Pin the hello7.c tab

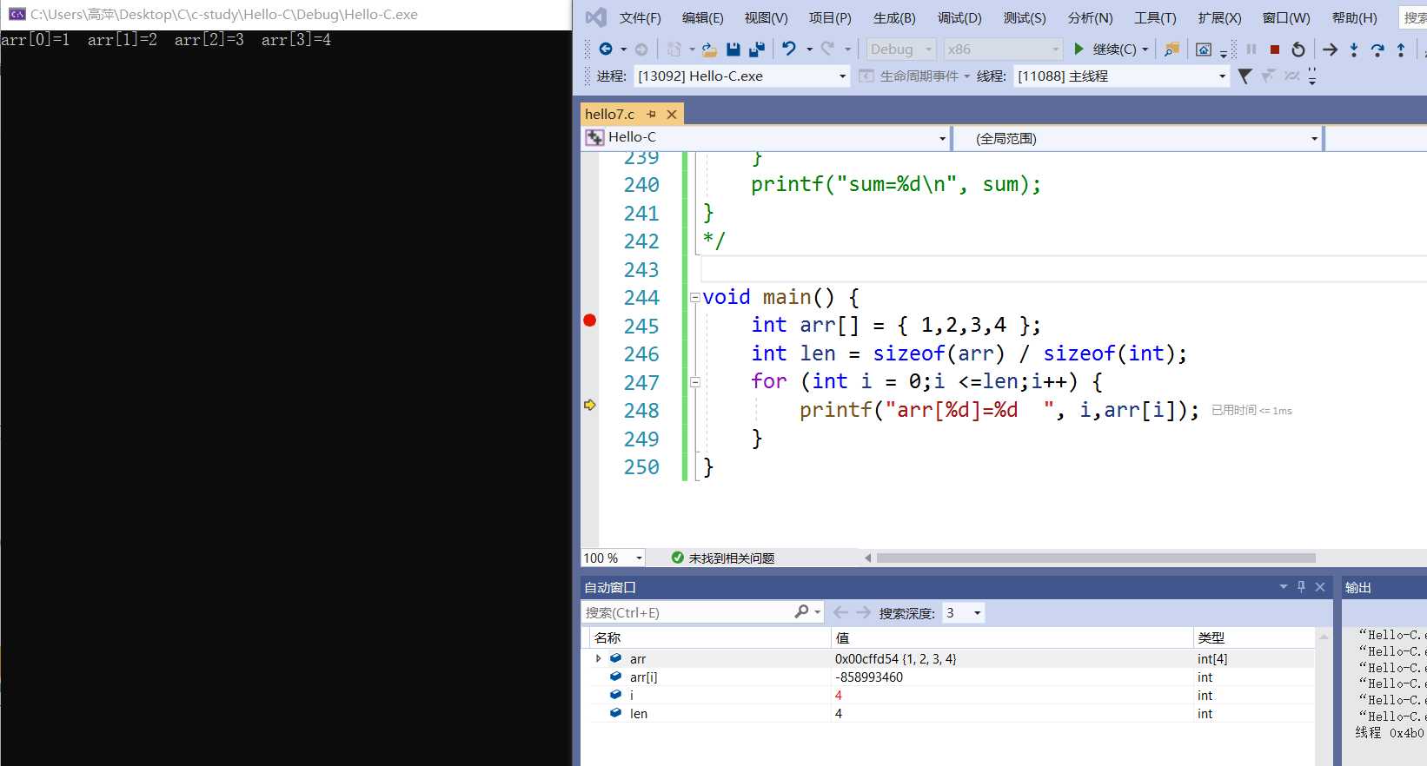(x=651, y=114)
